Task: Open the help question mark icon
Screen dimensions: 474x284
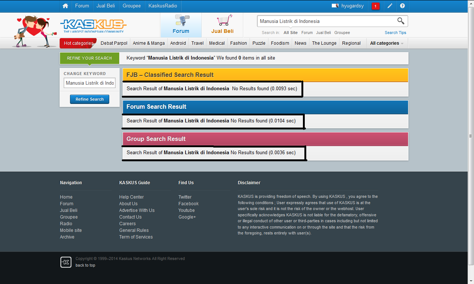Action: (x=403, y=6)
